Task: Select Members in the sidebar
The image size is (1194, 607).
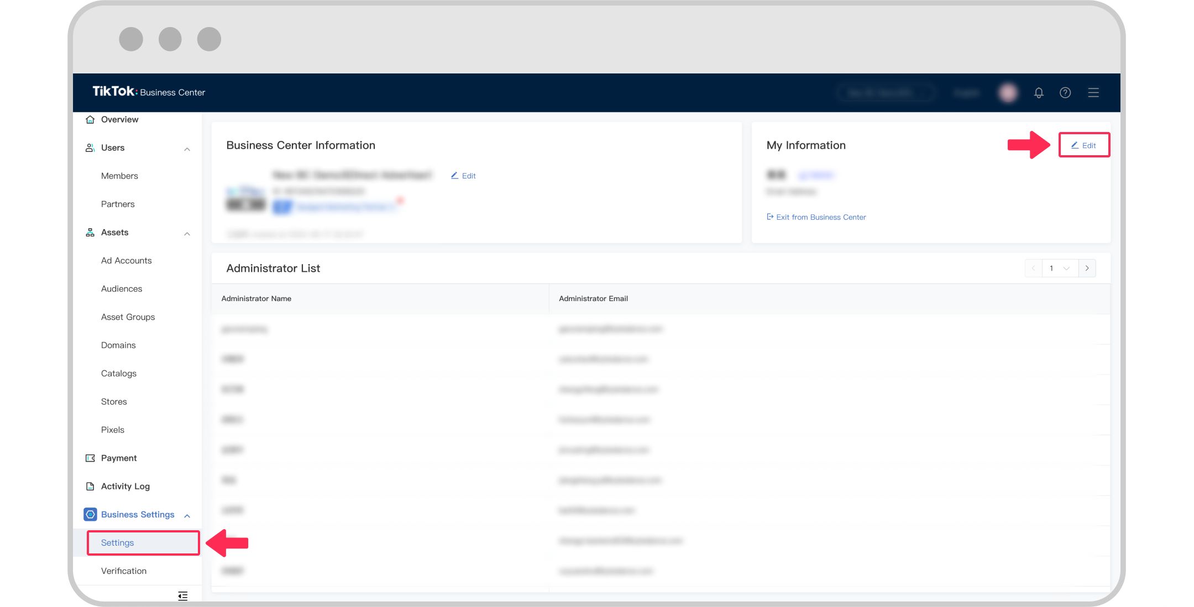Action: (x=119, y=176)
